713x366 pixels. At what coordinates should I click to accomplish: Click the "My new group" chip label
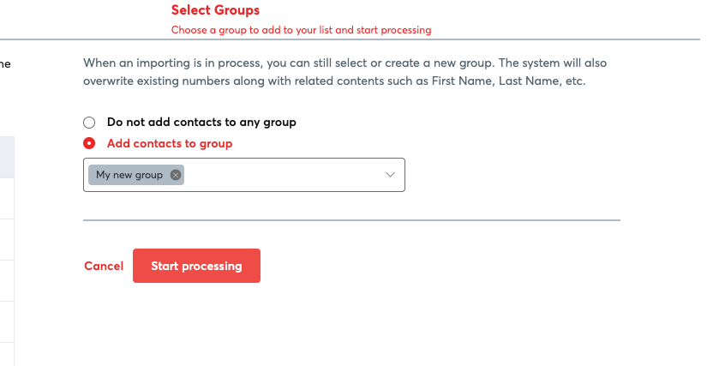129,175
